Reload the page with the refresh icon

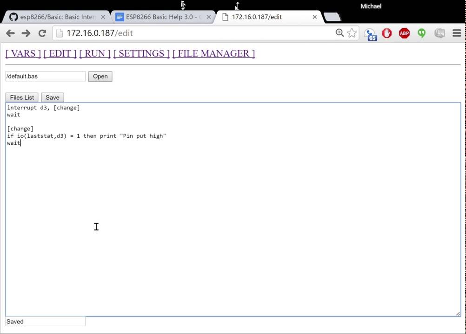[x=42, y=33]
